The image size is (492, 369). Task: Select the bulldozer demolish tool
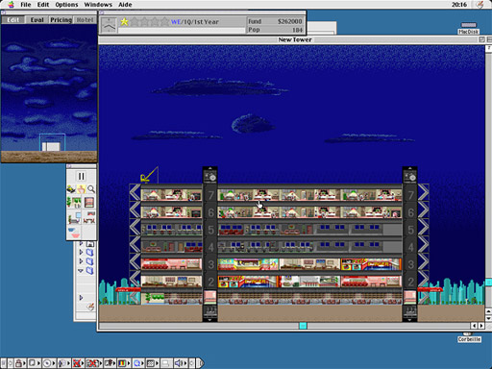click(x=71, y=189)
